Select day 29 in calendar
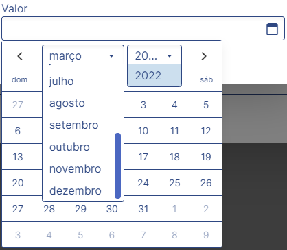The height and width of the screenshot is (250, 287). point(80,209)
